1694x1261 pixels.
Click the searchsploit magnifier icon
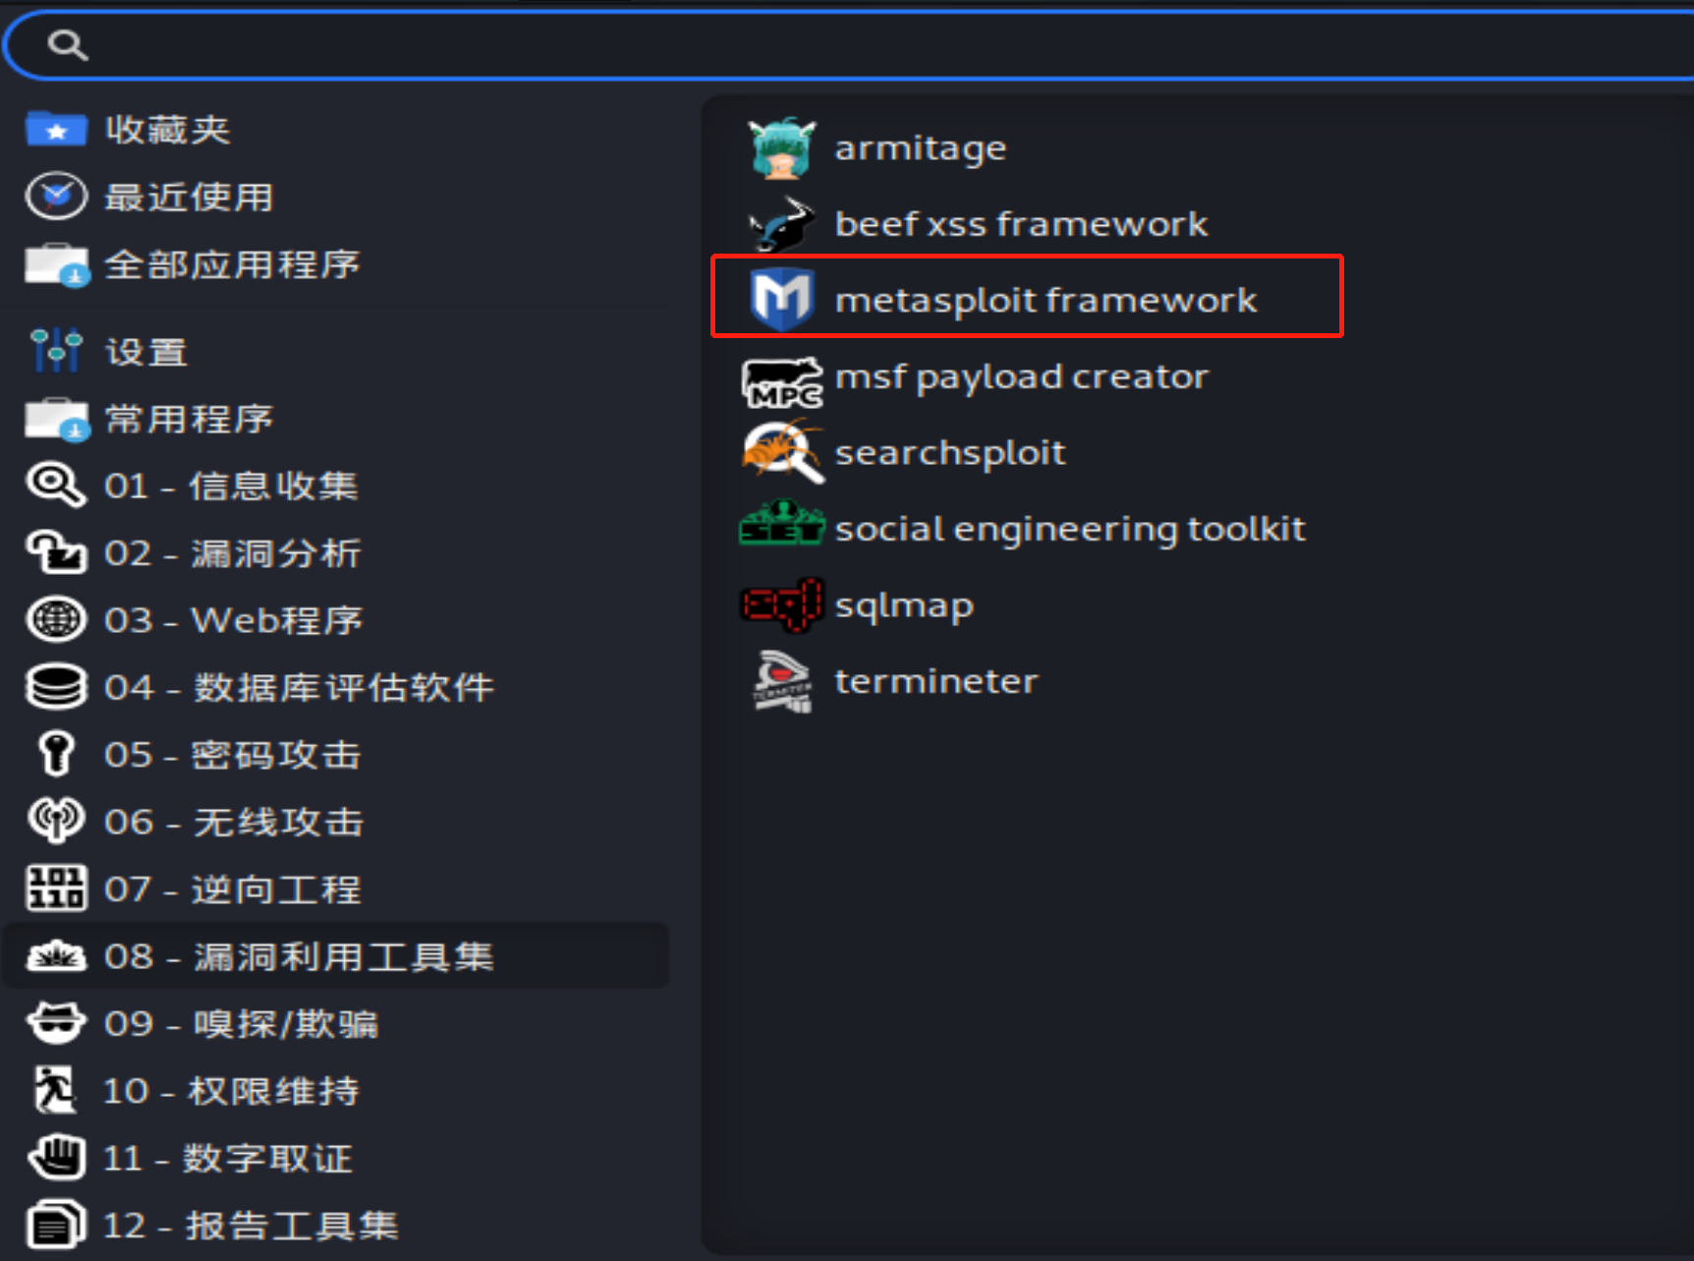[782, 451]
